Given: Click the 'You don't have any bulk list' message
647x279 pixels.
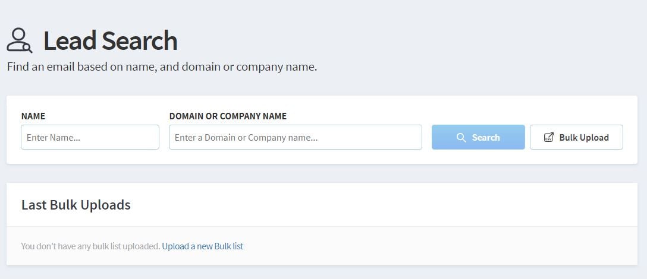Looking at the screenshot, I should click(x=90, y=246).
